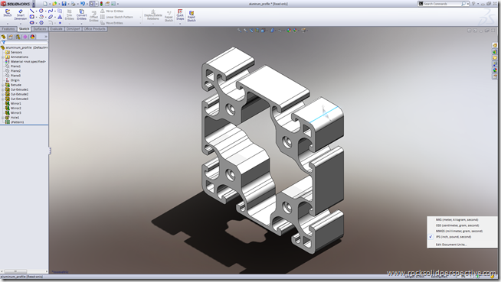
Task: Select the Line sketch tool
Action: pos(31,11)
